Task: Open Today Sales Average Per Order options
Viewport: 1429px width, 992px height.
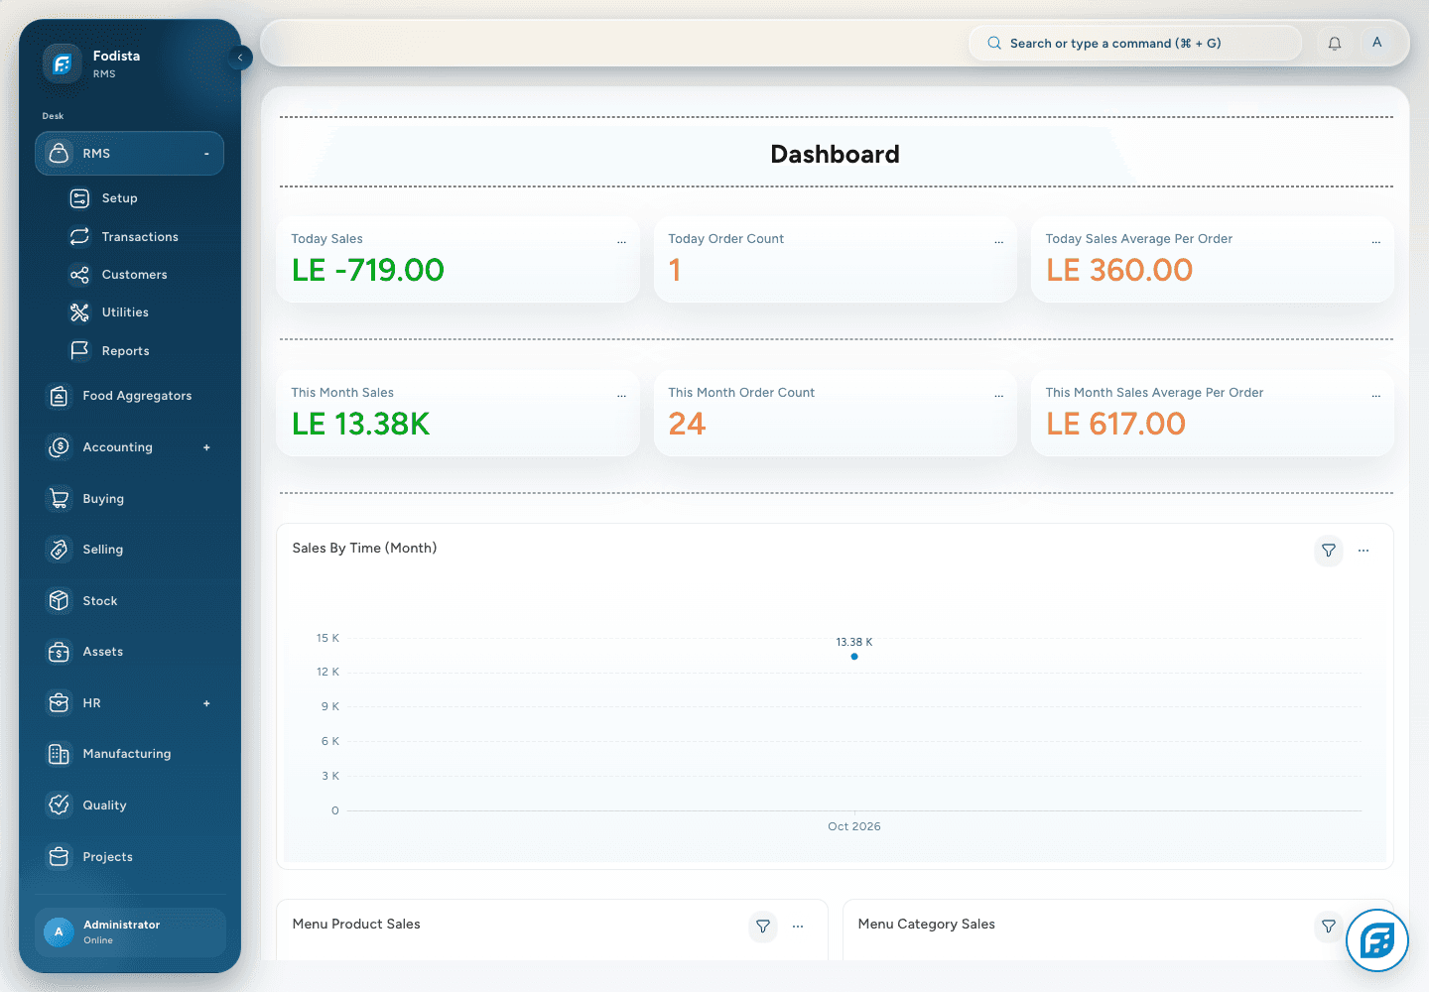Action: 1375,241
